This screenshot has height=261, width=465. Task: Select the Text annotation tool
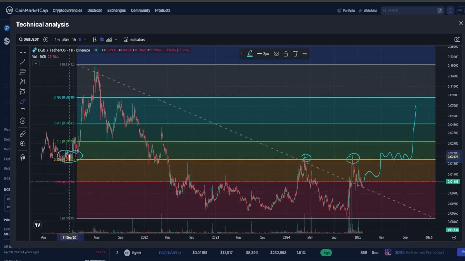click(x=23, y=111)
